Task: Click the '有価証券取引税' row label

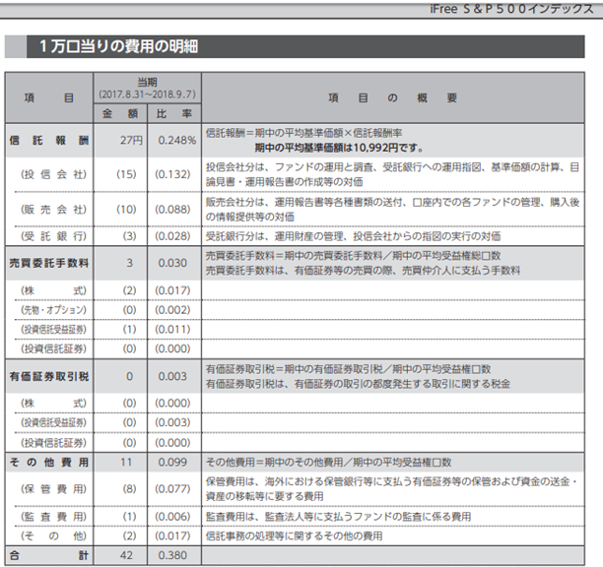Action: point(49,376)
